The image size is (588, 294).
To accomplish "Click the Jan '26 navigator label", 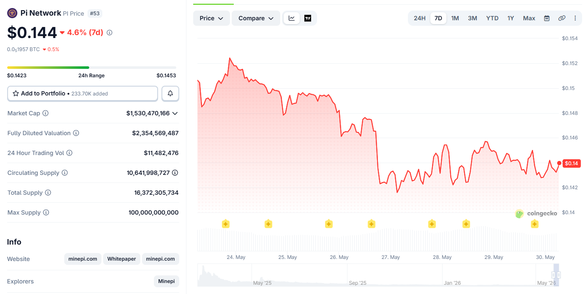I will 452,283.
